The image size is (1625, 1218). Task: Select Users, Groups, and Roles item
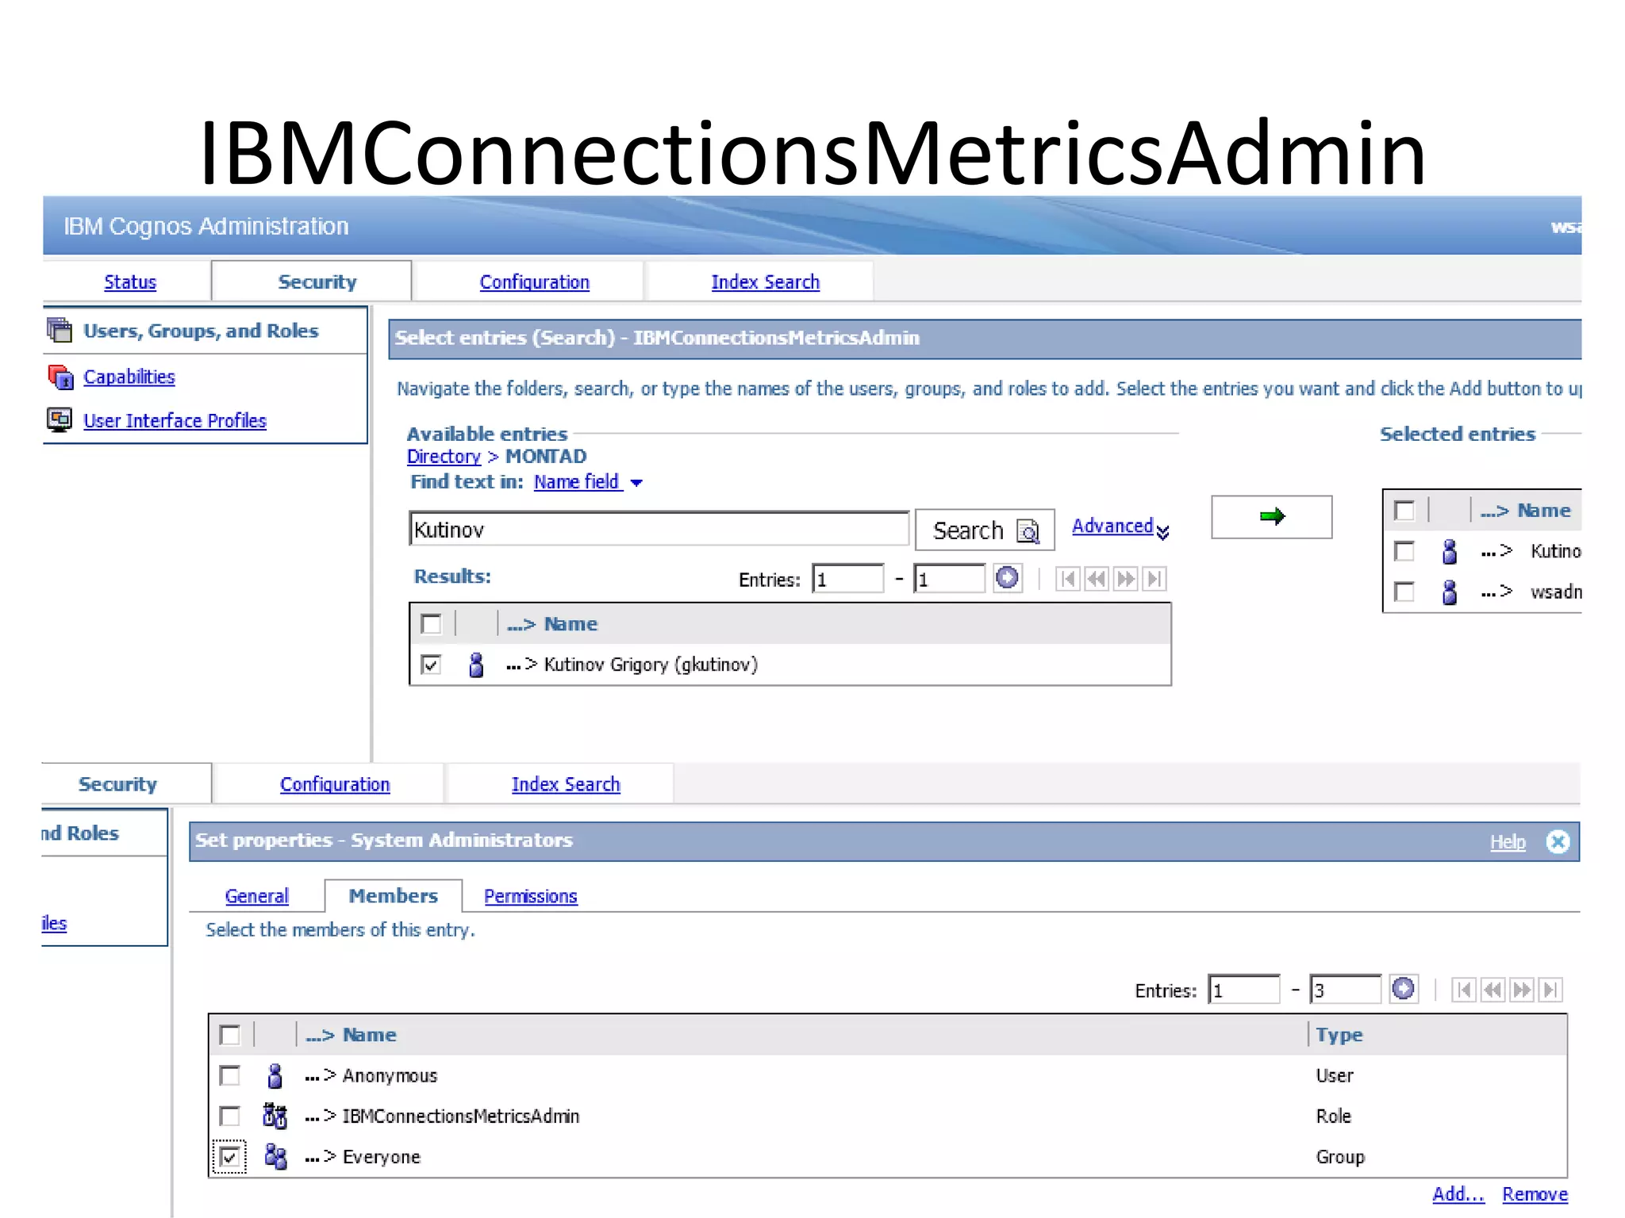pos(201,330)
